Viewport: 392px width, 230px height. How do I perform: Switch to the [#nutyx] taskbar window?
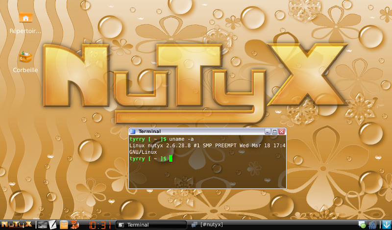[207, 225]
